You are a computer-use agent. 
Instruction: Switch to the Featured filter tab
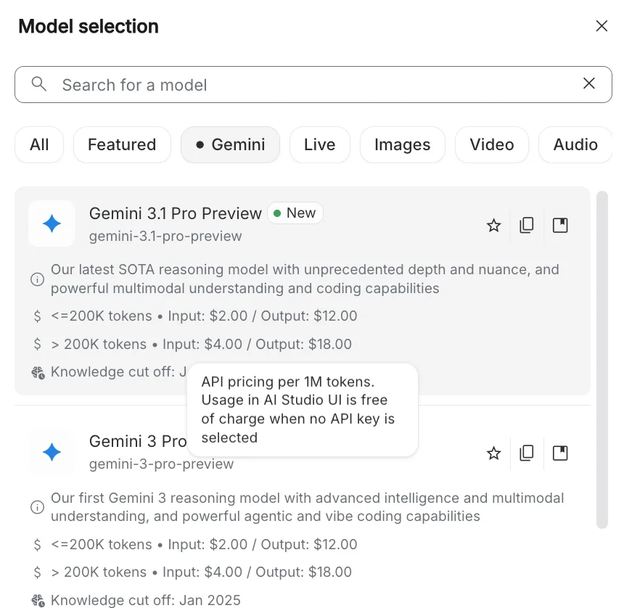click(122, 144)
